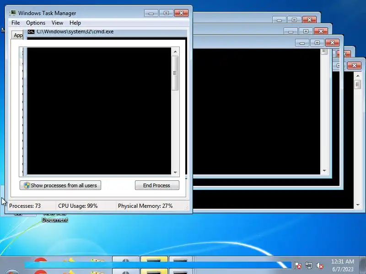
Task: Click the process list scrollbar up arrow
Action: click(175, 52)
